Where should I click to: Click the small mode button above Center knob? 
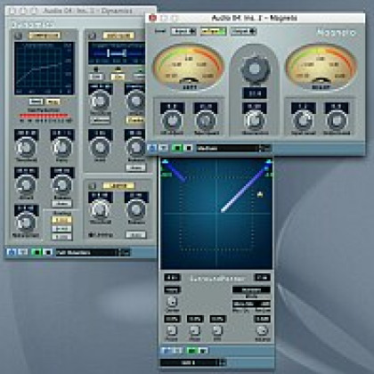172,289
